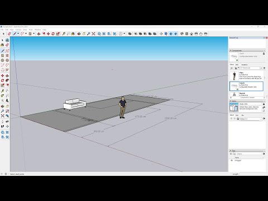Click the Tags search field

click(249, 154)
